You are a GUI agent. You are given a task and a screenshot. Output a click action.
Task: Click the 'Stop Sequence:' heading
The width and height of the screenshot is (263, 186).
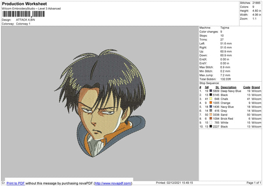click(x=210, y=83)
